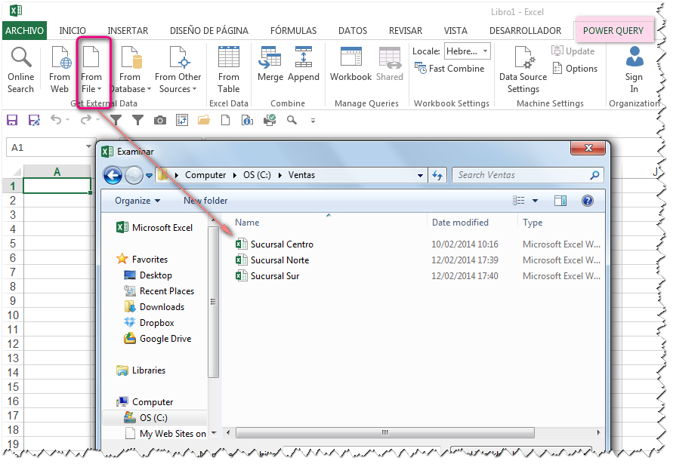
Task: Open the FÓRMULAS tab
Action: pos(293,30)
